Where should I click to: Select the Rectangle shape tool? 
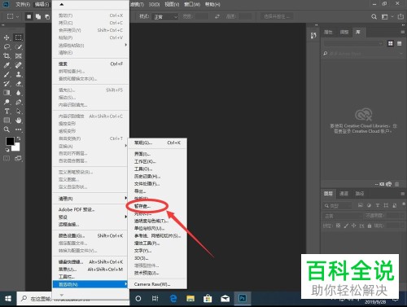click(x=7, y=121)
